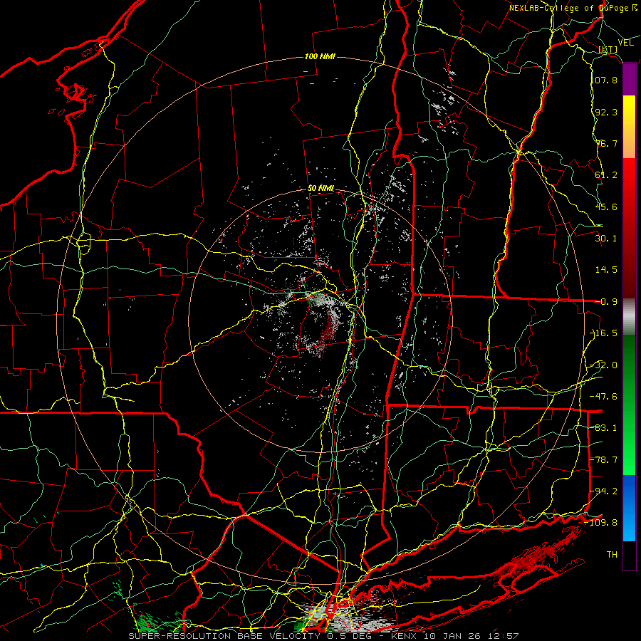Pick the black TH segment of color bar
Image resolution: width=641 pixels, height=641 pixels.
(x=629, y=555)
